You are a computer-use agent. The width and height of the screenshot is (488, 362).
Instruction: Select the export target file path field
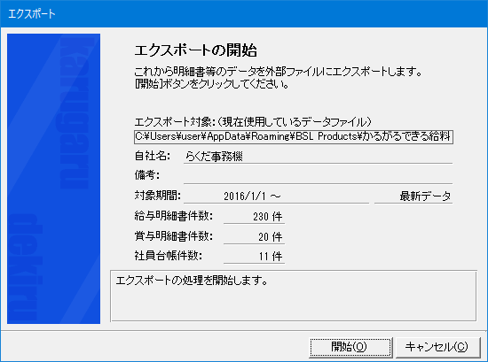pos(294,136)
